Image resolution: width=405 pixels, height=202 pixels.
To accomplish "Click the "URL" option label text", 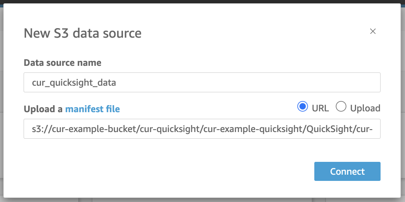I will click(x=320, y=108).
